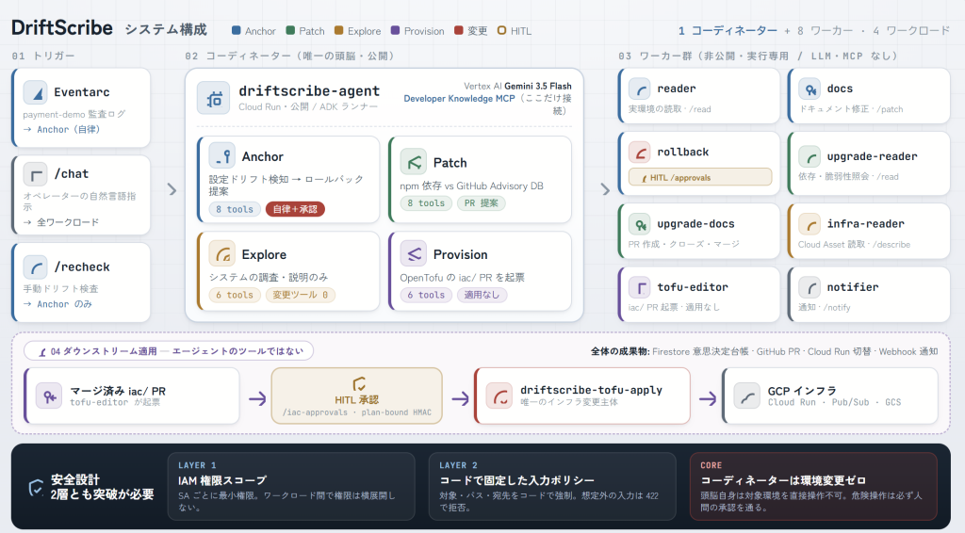Click the Explore workload icon
The height and width of the screenshot is (533, 965).
pos(221,254)
